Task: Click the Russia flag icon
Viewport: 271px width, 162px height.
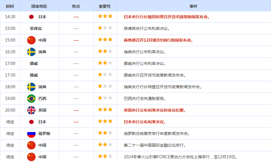Action: [31, 134]
